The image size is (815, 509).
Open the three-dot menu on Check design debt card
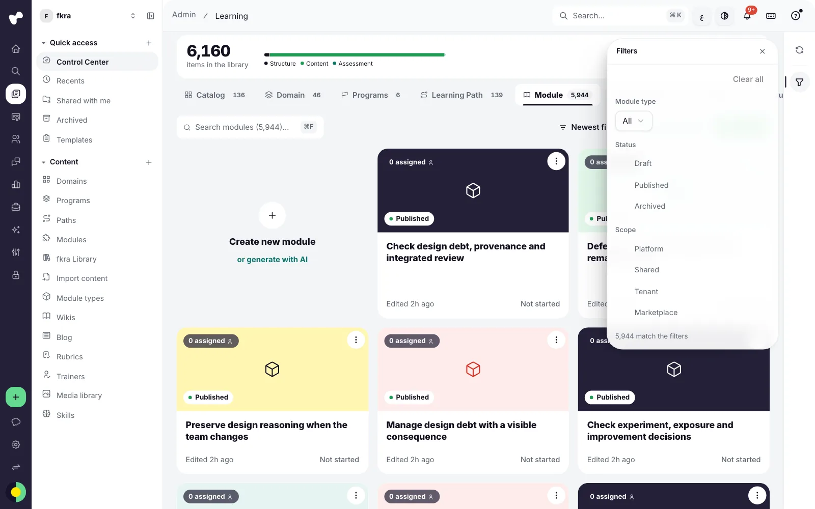click(x=556, y=161)
